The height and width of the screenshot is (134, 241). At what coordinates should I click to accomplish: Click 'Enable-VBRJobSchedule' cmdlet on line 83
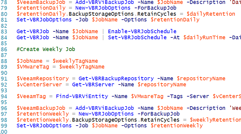pos(142,31)
